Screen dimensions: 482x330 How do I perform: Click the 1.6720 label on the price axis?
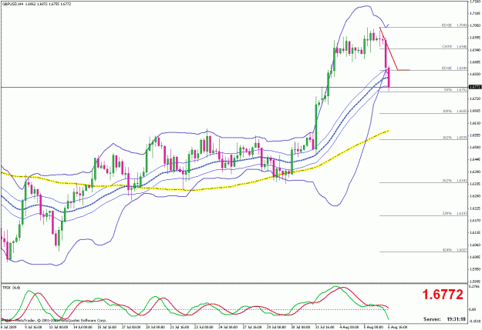coord(476,98)
